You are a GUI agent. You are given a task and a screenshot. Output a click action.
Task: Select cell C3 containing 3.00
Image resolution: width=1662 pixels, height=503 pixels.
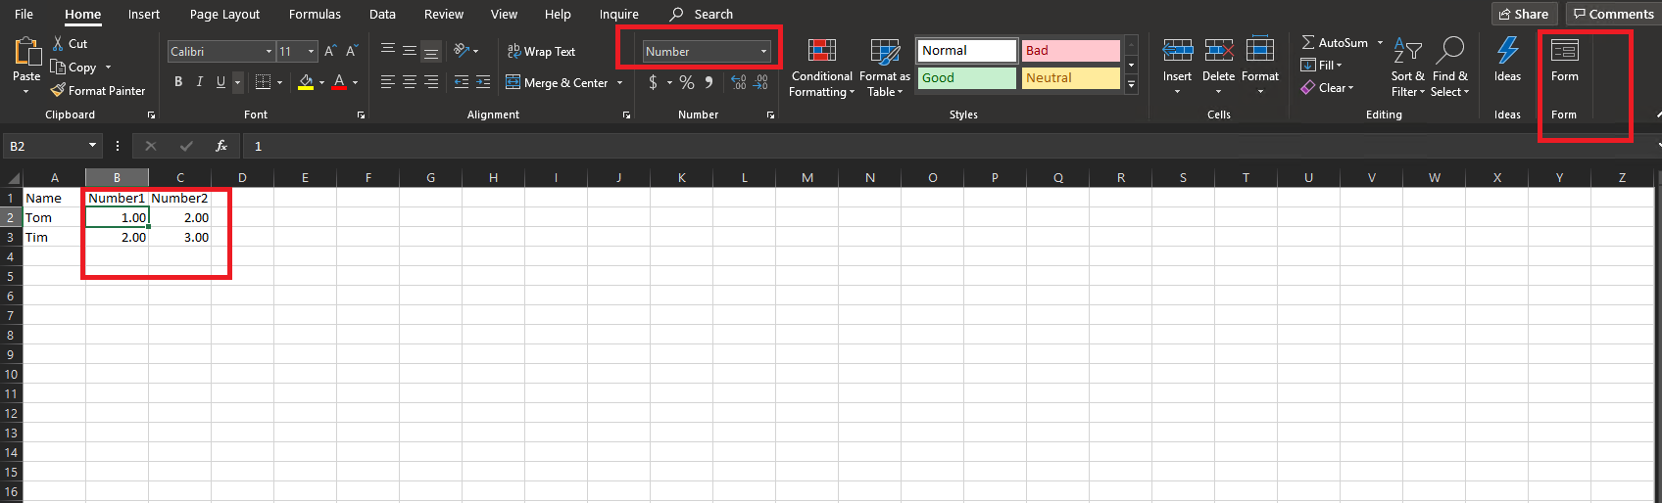click(180, 237)
